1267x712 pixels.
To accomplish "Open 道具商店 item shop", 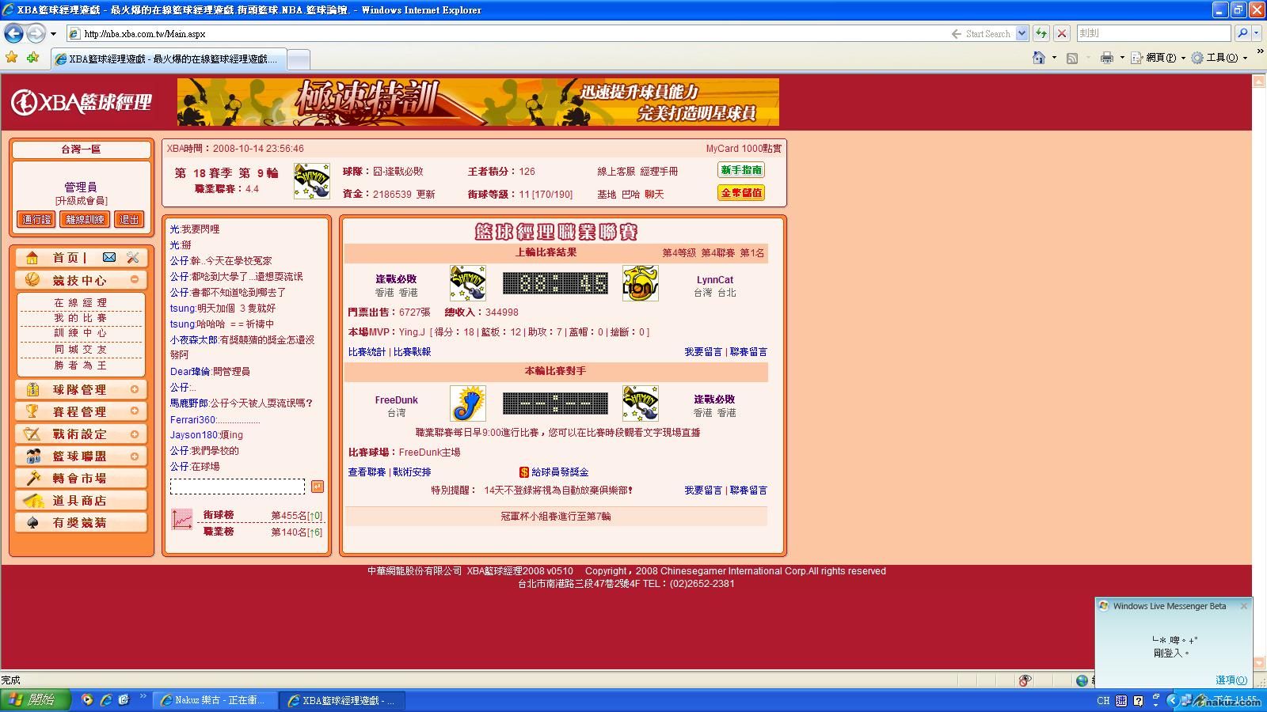I will tap(81, 500).
